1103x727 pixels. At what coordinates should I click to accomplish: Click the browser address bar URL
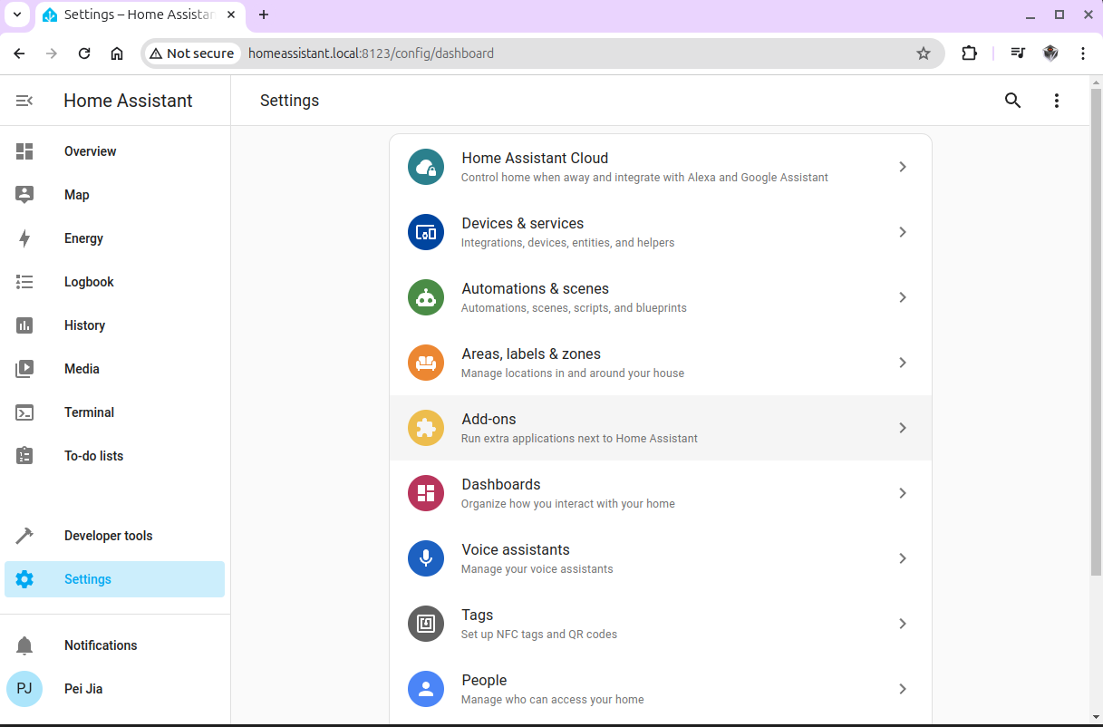point(371,53)
